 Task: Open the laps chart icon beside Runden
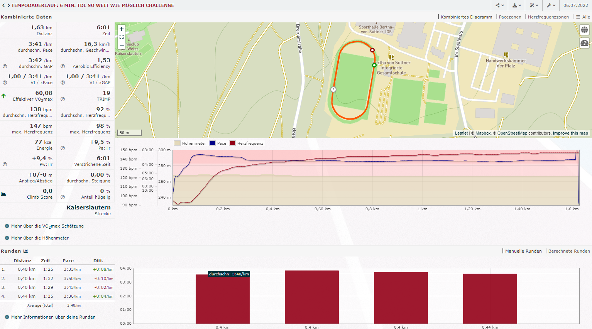click(26, 251)
